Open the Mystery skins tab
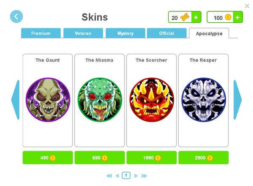This screenshot has height=186, width=253. [125, 33]
